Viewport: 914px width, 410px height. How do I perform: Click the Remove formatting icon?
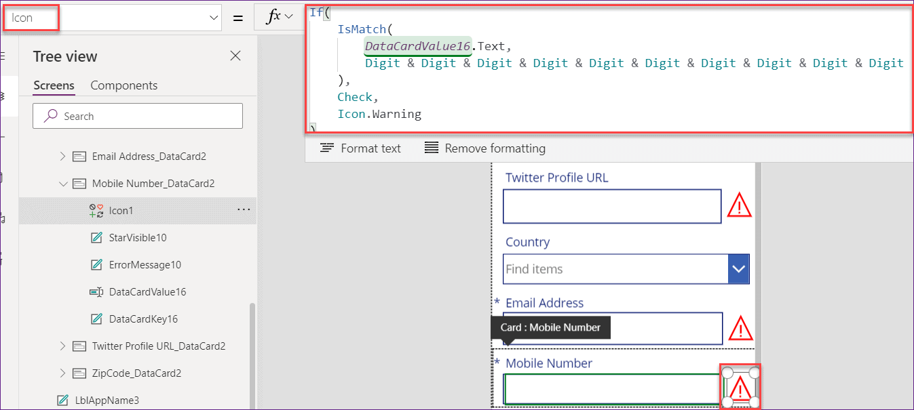(432, 148)
